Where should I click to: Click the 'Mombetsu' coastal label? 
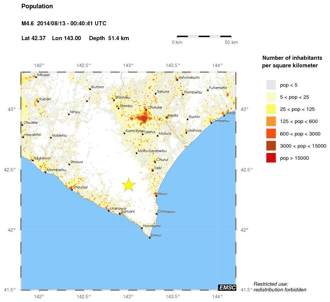pos(56,170)
